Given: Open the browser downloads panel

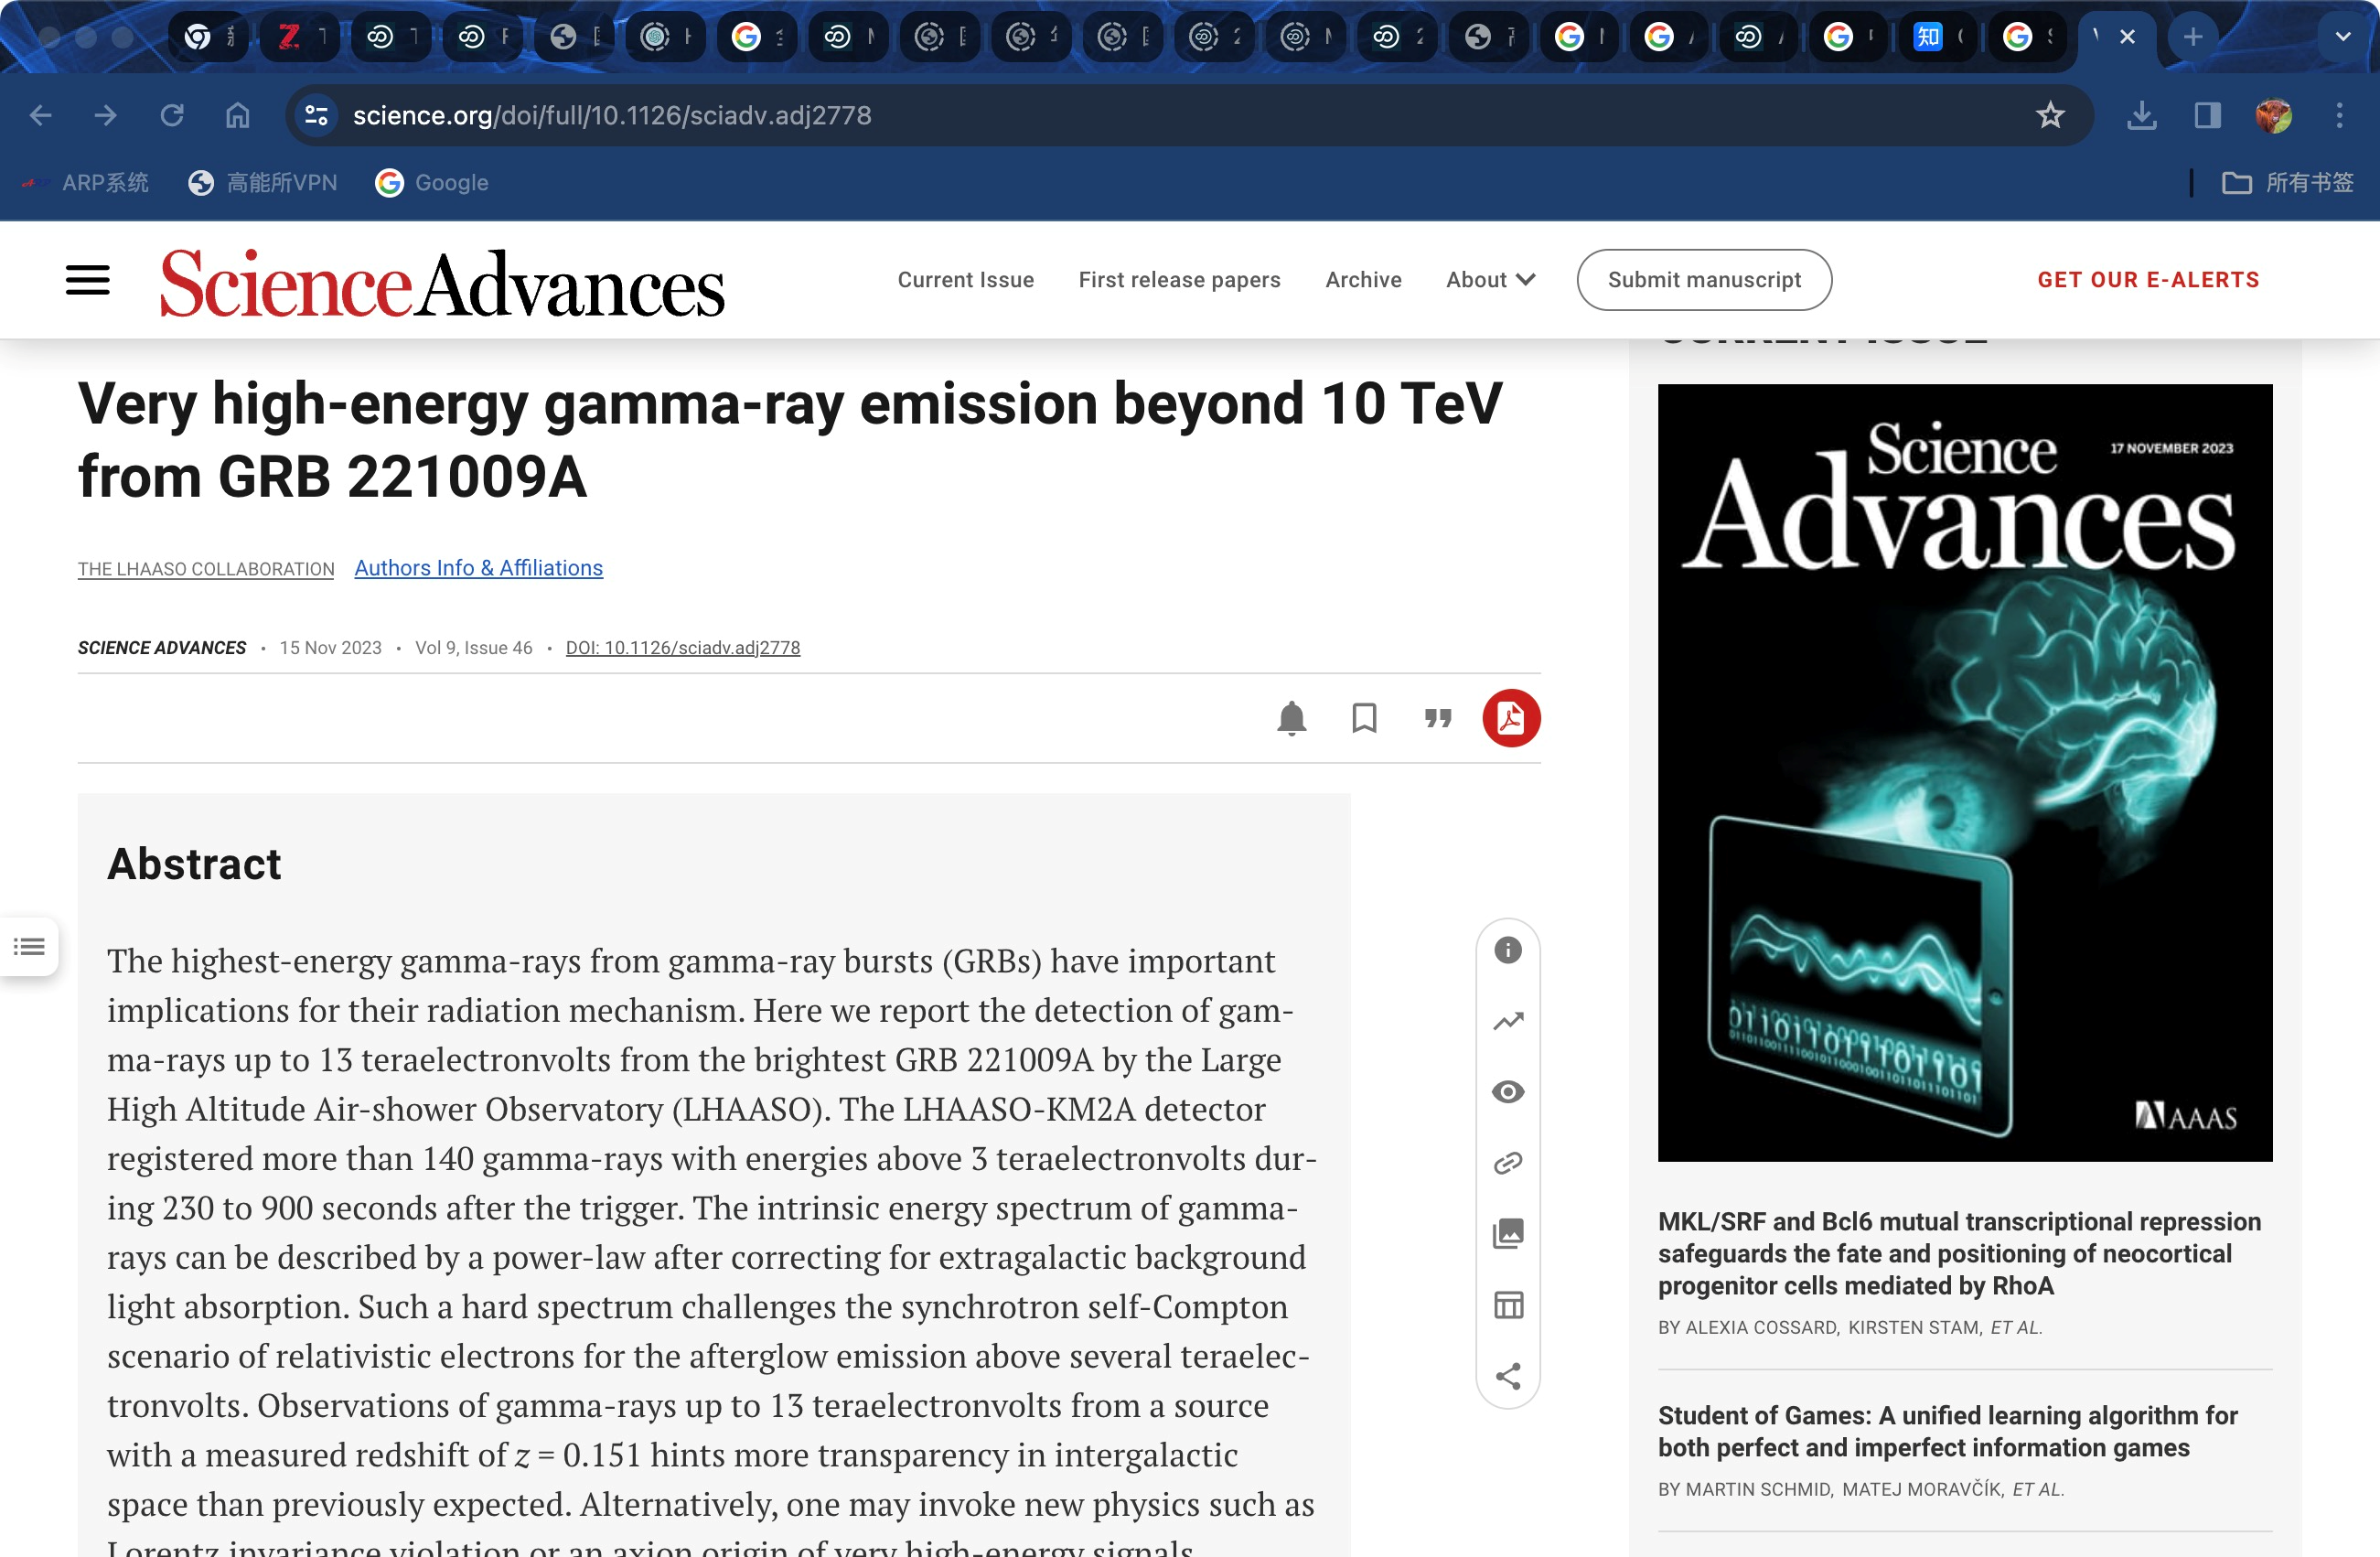Looking at the screenshot, I should click(2141, 116).
